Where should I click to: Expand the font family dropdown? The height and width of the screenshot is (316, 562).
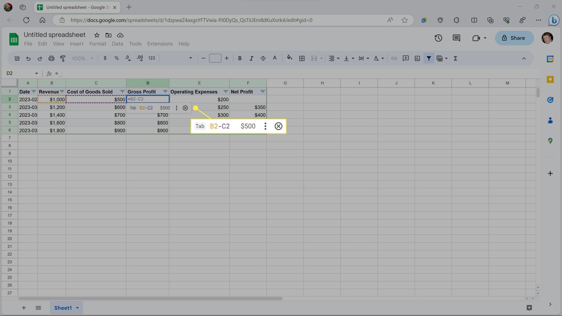(x=190, y=58)
